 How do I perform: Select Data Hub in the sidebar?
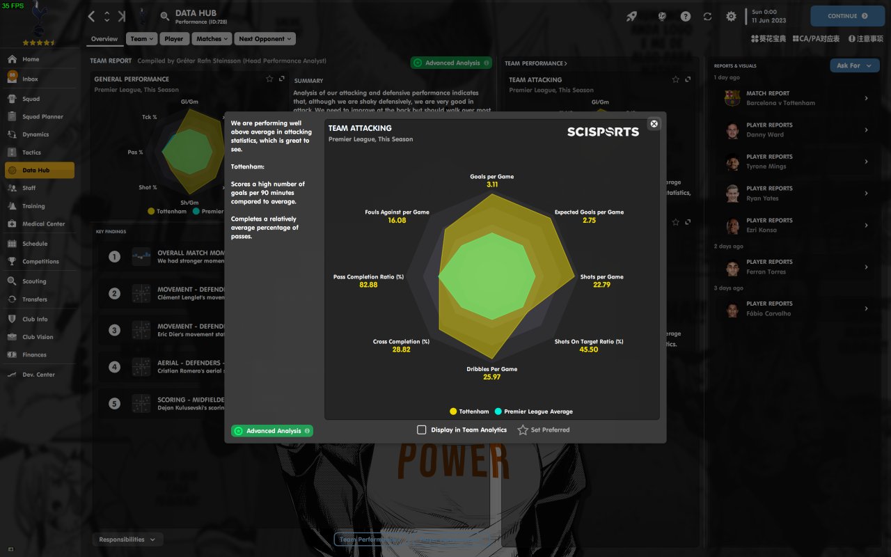[39, 171]
